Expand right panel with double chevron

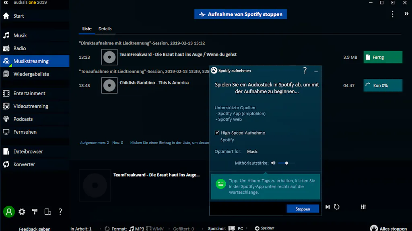(406, 14)
